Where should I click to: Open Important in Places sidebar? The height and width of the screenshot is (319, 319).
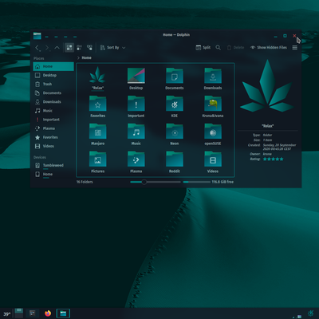(x=53, y=120)
